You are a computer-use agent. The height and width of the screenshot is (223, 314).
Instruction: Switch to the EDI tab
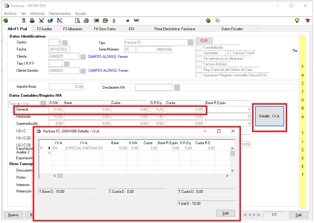point(132,29)
